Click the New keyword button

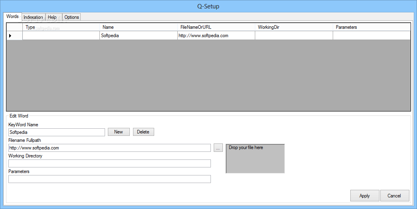pos(119,132)
